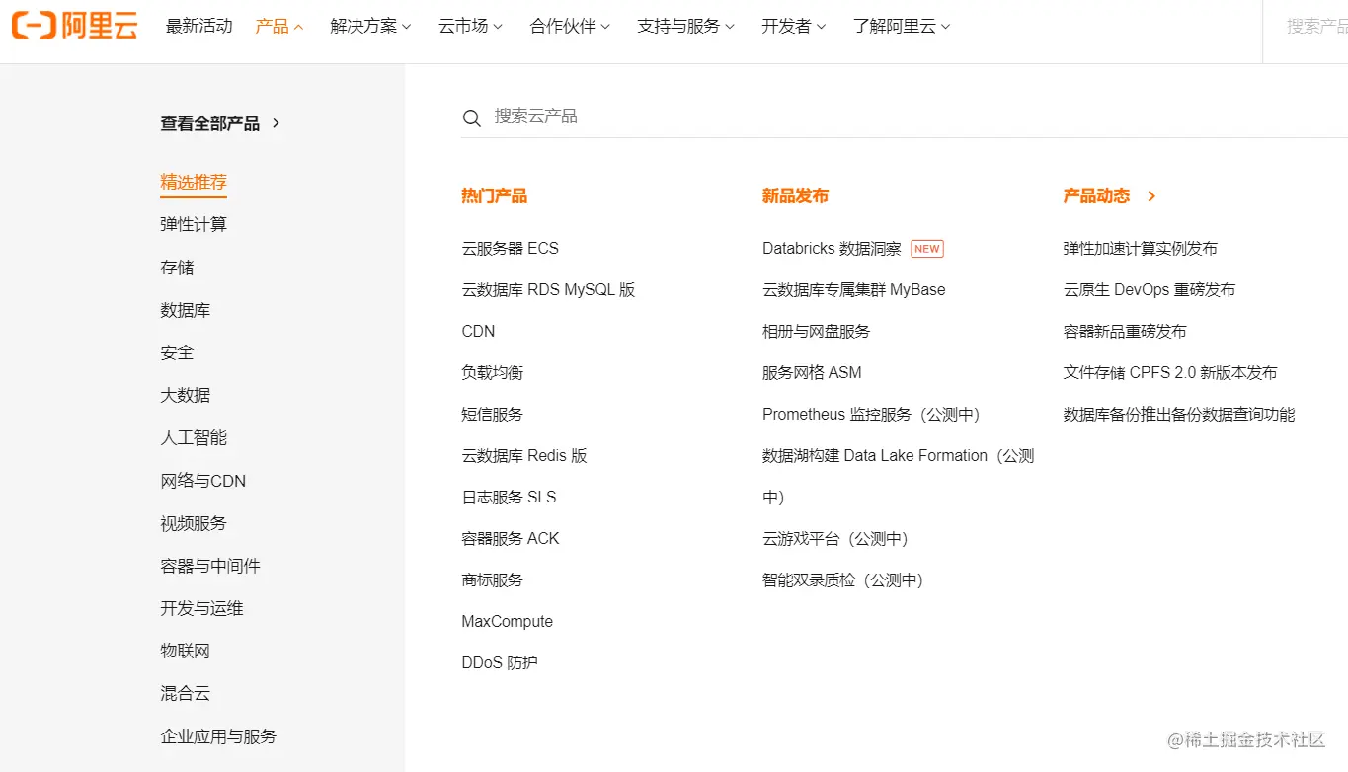Switch to the 存储 category

click(x=177, y=268)
